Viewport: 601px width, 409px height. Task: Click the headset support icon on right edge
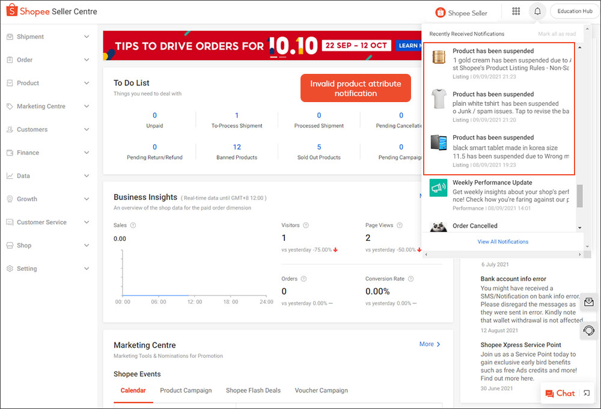coord(588,330)
